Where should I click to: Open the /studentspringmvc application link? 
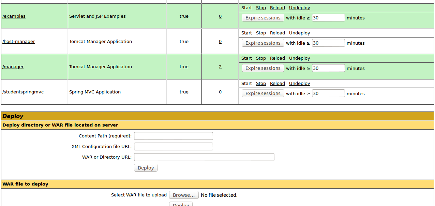pyautogui.click(x=23, y=92)
